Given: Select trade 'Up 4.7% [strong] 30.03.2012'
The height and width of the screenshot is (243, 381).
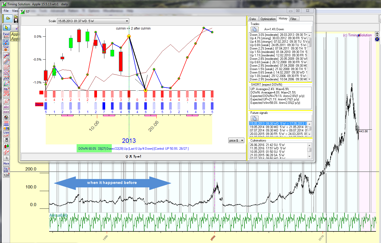Looking at the screenshot, I should coord(278,38).
